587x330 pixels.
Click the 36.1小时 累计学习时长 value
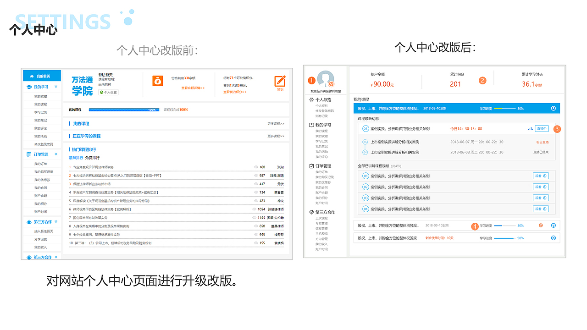pos(532,84)
